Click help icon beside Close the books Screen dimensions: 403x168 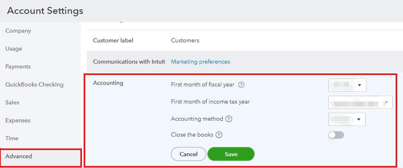tap(219, 135)
